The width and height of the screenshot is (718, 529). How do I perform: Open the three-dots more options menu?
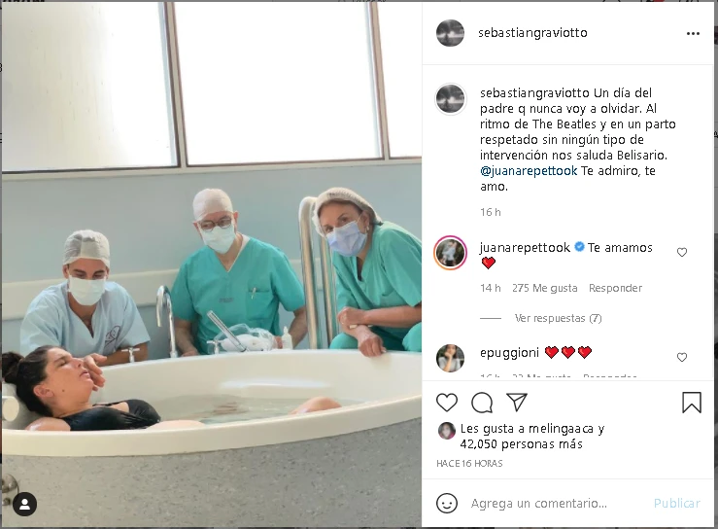(x=693, y=33)
